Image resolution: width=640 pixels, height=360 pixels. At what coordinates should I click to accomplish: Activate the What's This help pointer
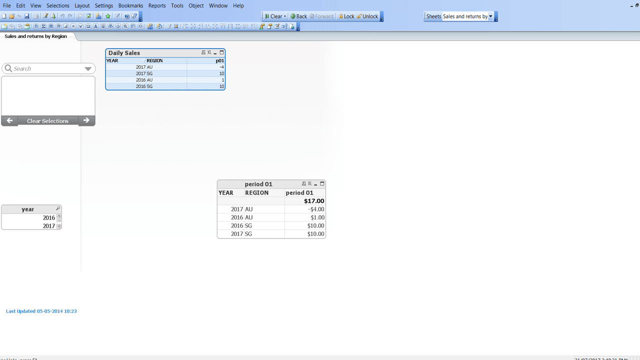pos(134,16)
